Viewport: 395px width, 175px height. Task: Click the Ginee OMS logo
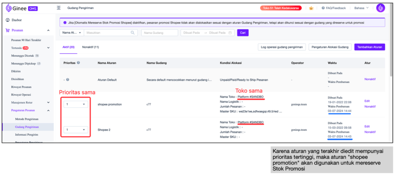(22, 8)
